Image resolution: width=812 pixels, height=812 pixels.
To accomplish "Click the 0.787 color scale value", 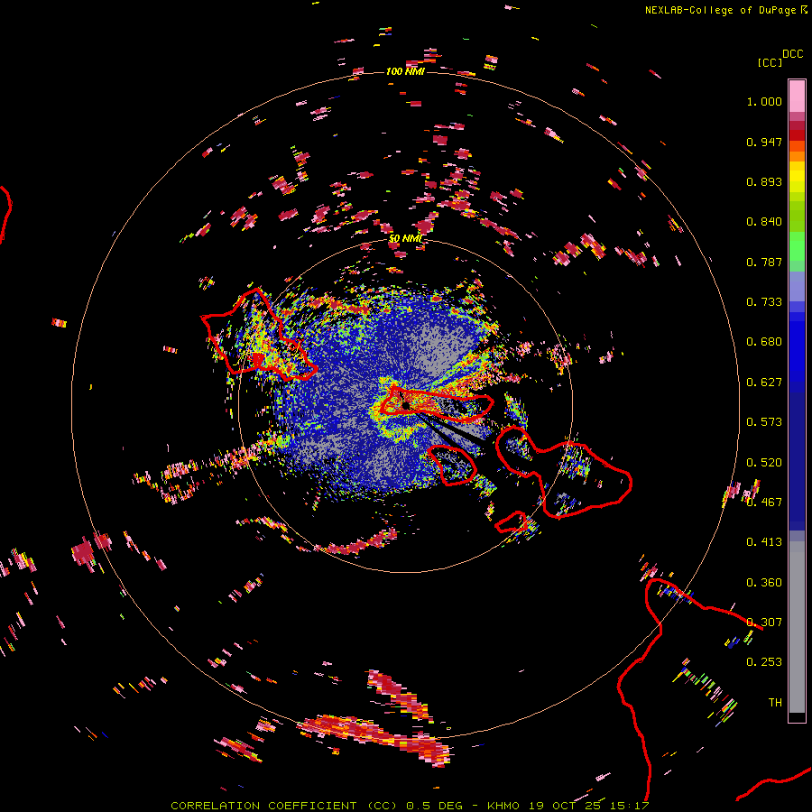I will point(764,262).
